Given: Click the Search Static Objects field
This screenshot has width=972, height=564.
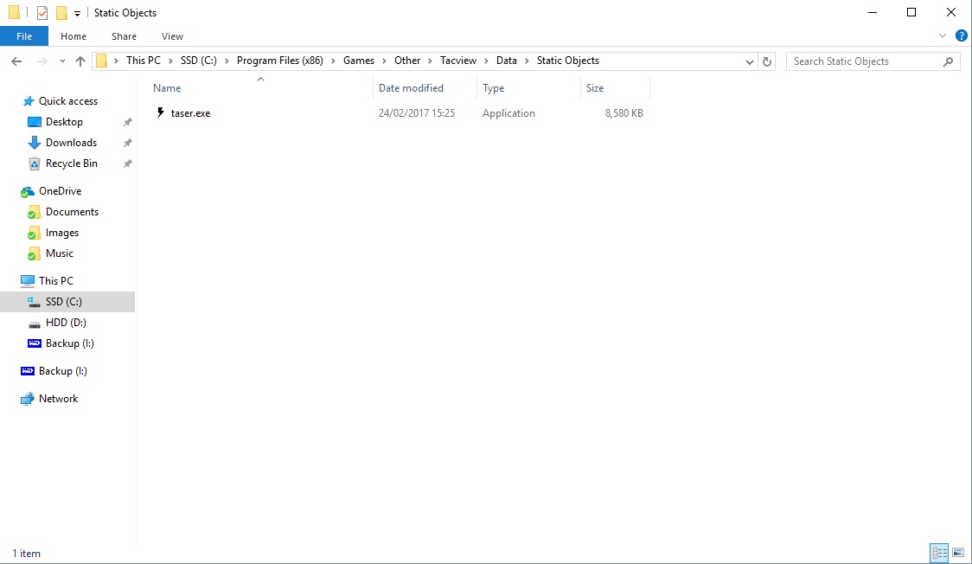Looking at the screenshot, I should point(873,61).
